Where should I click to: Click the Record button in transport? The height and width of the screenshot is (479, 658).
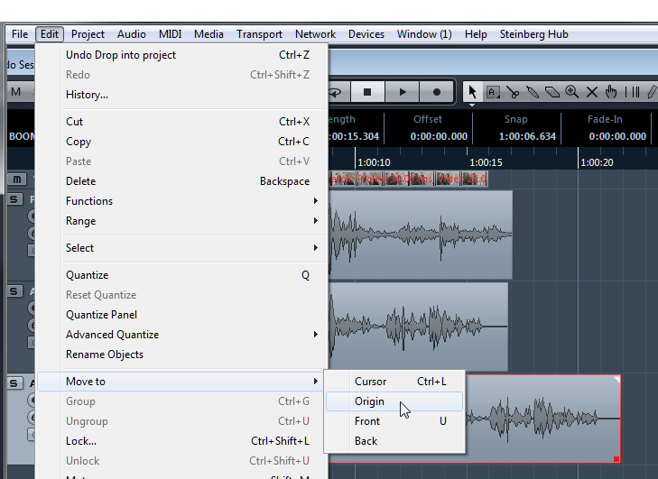[x=437, y=91]
